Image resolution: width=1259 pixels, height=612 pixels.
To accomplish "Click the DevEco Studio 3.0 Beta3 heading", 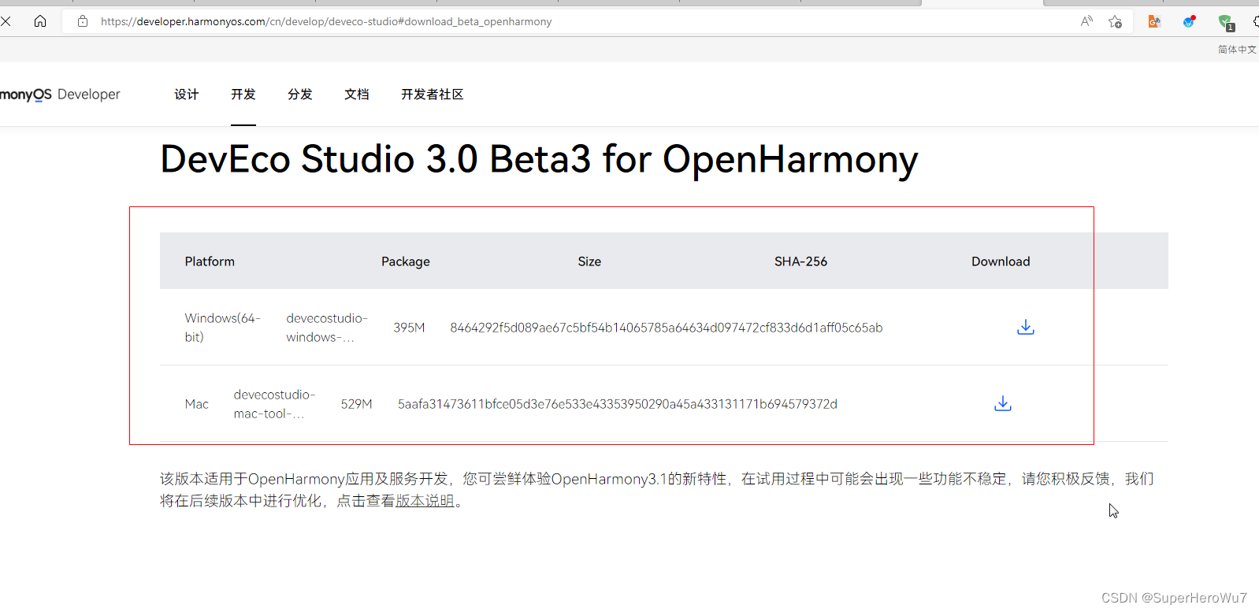I will point(539,159).
